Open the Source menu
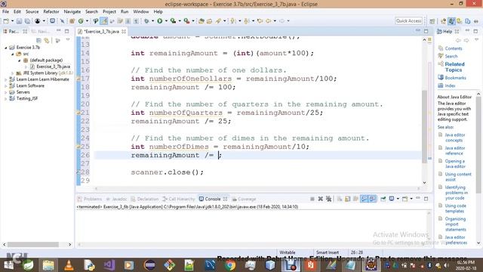 pyautogui.click(x=32, y=11)
